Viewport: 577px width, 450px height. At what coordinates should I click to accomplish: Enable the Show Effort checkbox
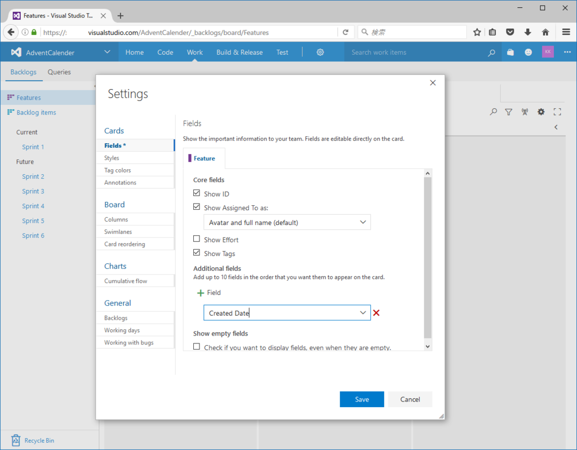tap(197, 239)
